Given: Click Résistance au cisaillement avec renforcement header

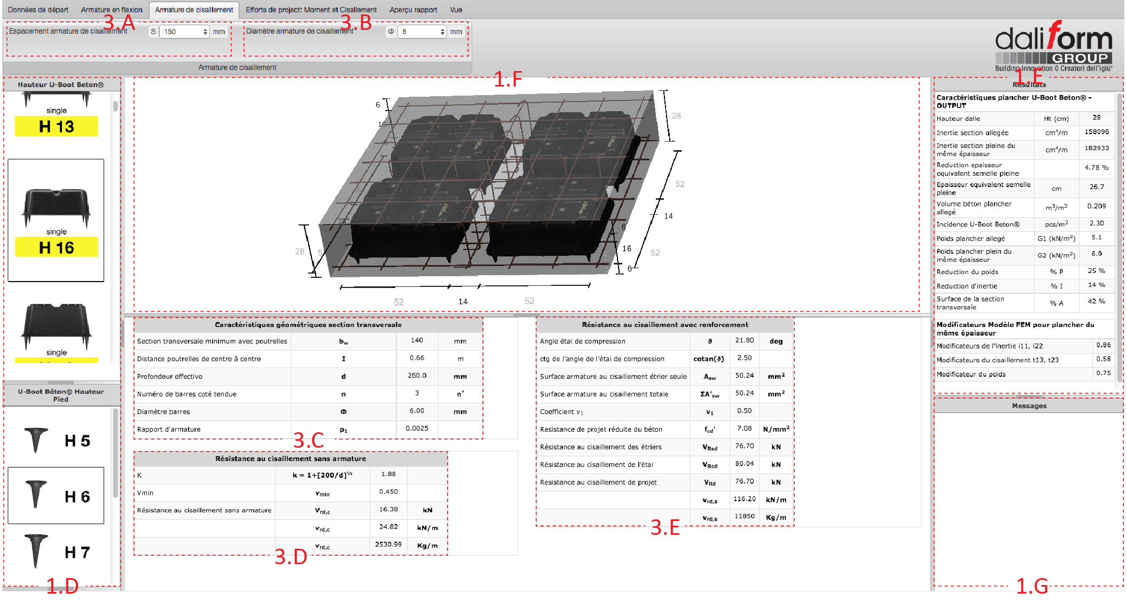Looking at the screenshot, I should point(664,324).
